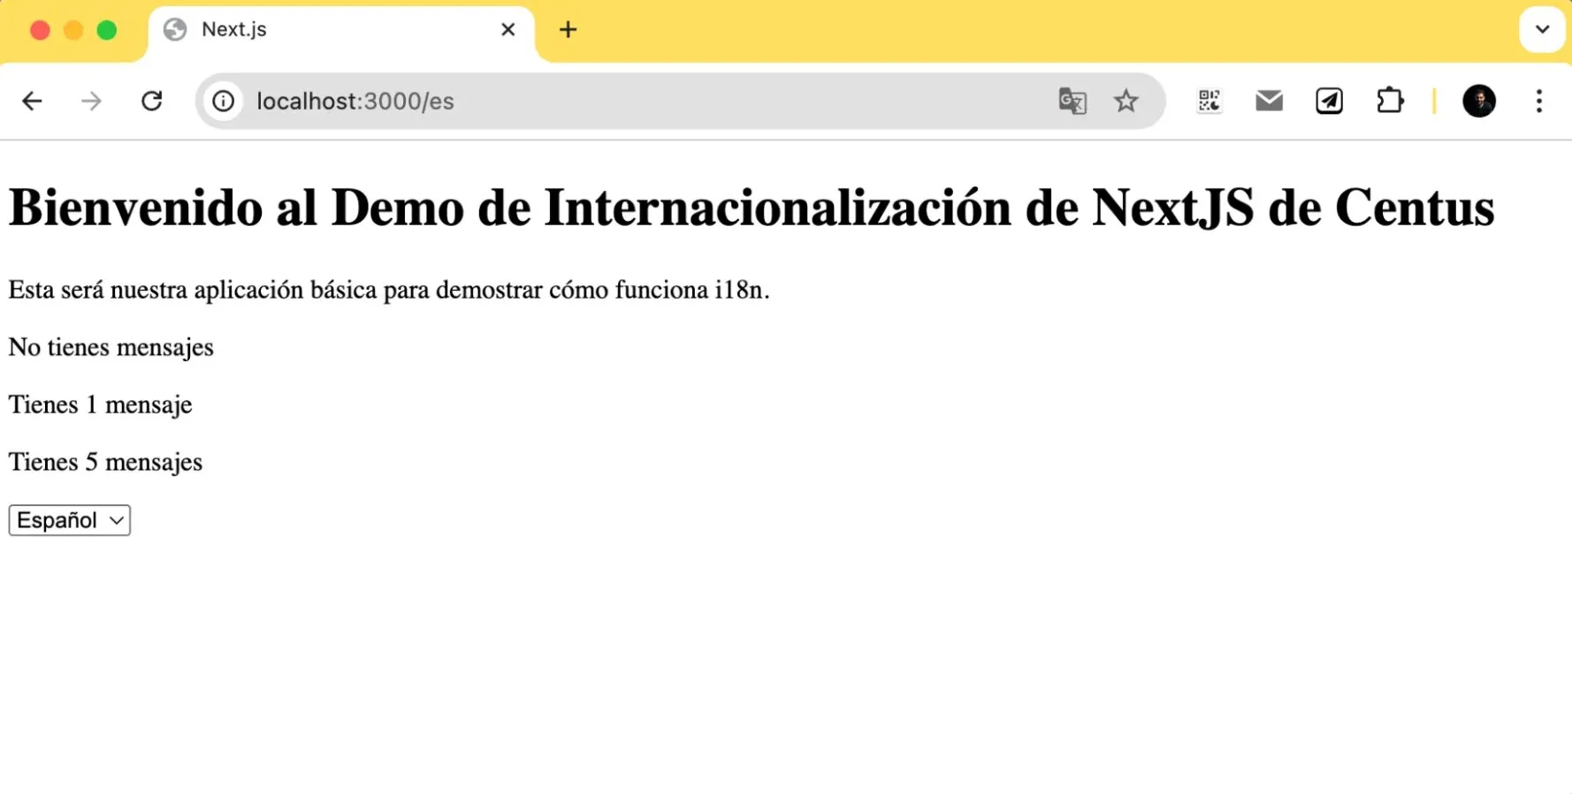Go back with the browser back arrow
Viewport: 1572px width, 794px height.
(x=32, y=101)
